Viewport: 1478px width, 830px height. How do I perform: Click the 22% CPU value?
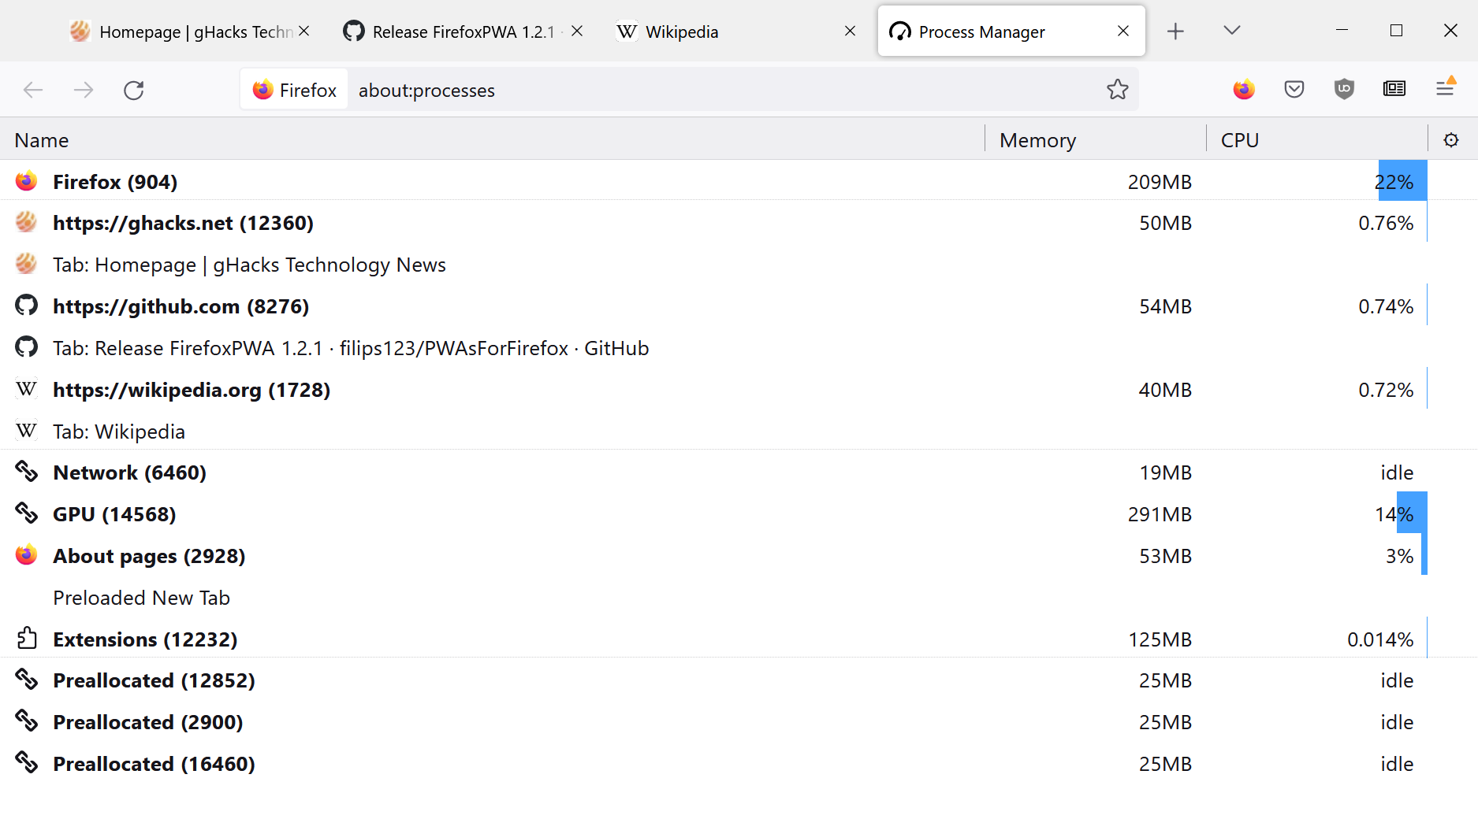pyautogui.click(x=1394, y=182)
